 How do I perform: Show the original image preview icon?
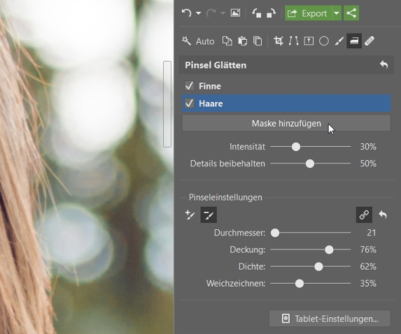point(235,13)
